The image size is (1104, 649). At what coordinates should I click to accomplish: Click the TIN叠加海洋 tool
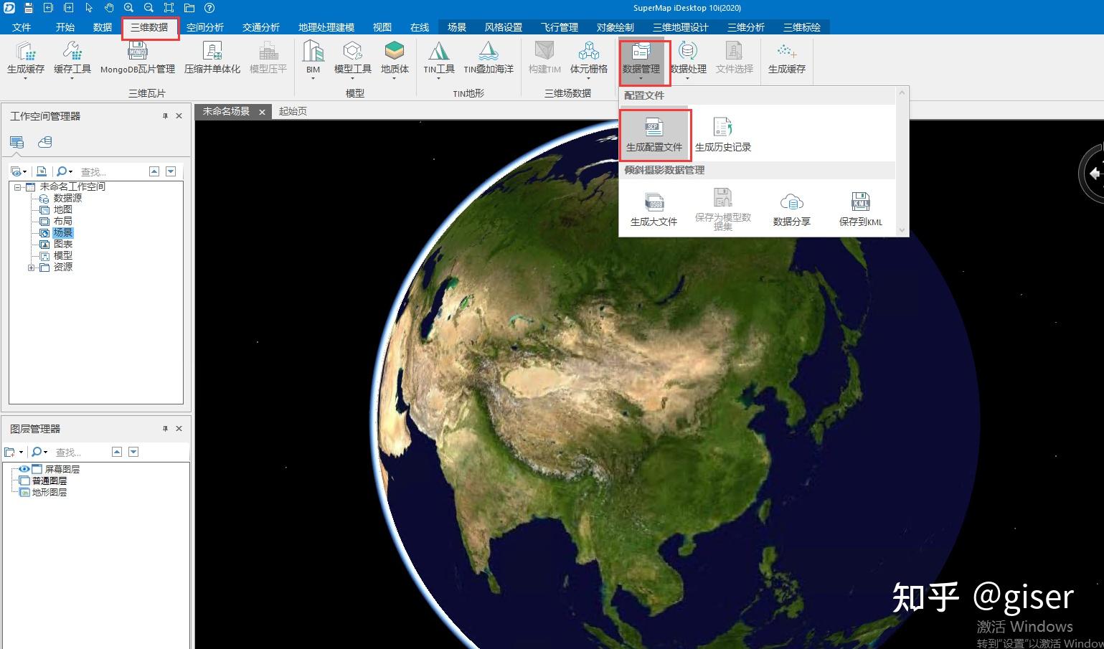click(489, 58)
